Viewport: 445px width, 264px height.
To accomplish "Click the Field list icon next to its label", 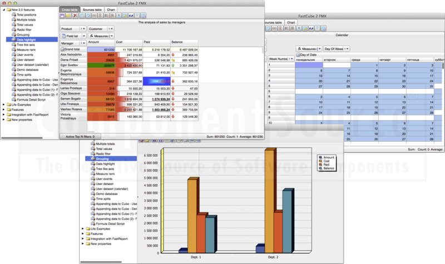I will [63, 36].
